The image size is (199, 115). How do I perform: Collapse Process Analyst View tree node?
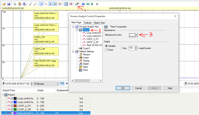(73, 27)
